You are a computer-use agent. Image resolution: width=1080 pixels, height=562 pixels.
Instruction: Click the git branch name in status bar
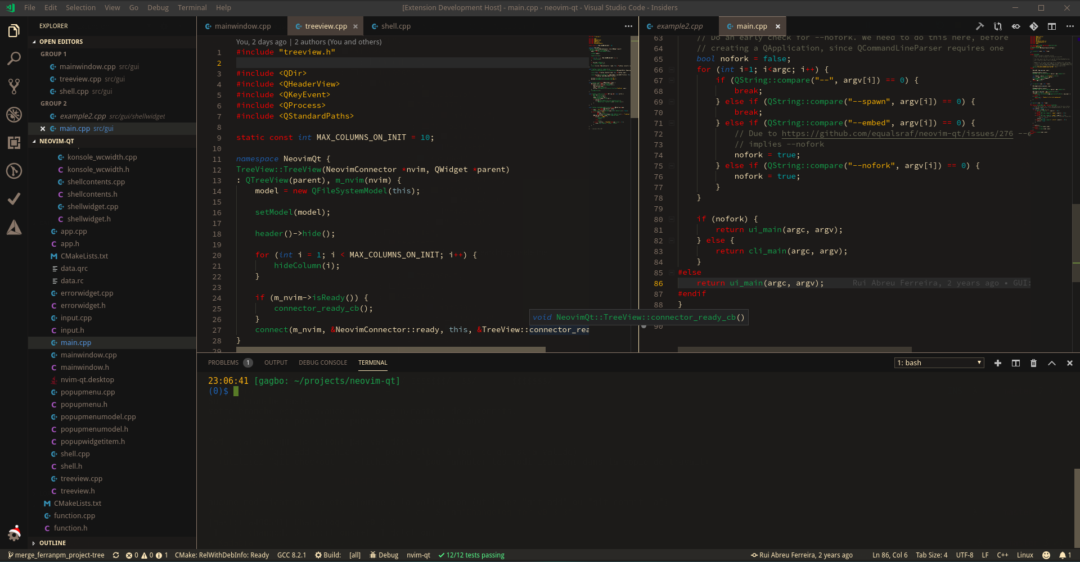[x=56, y=555]
